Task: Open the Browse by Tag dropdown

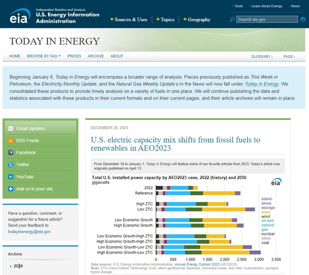Action: (x=43, y=56)
